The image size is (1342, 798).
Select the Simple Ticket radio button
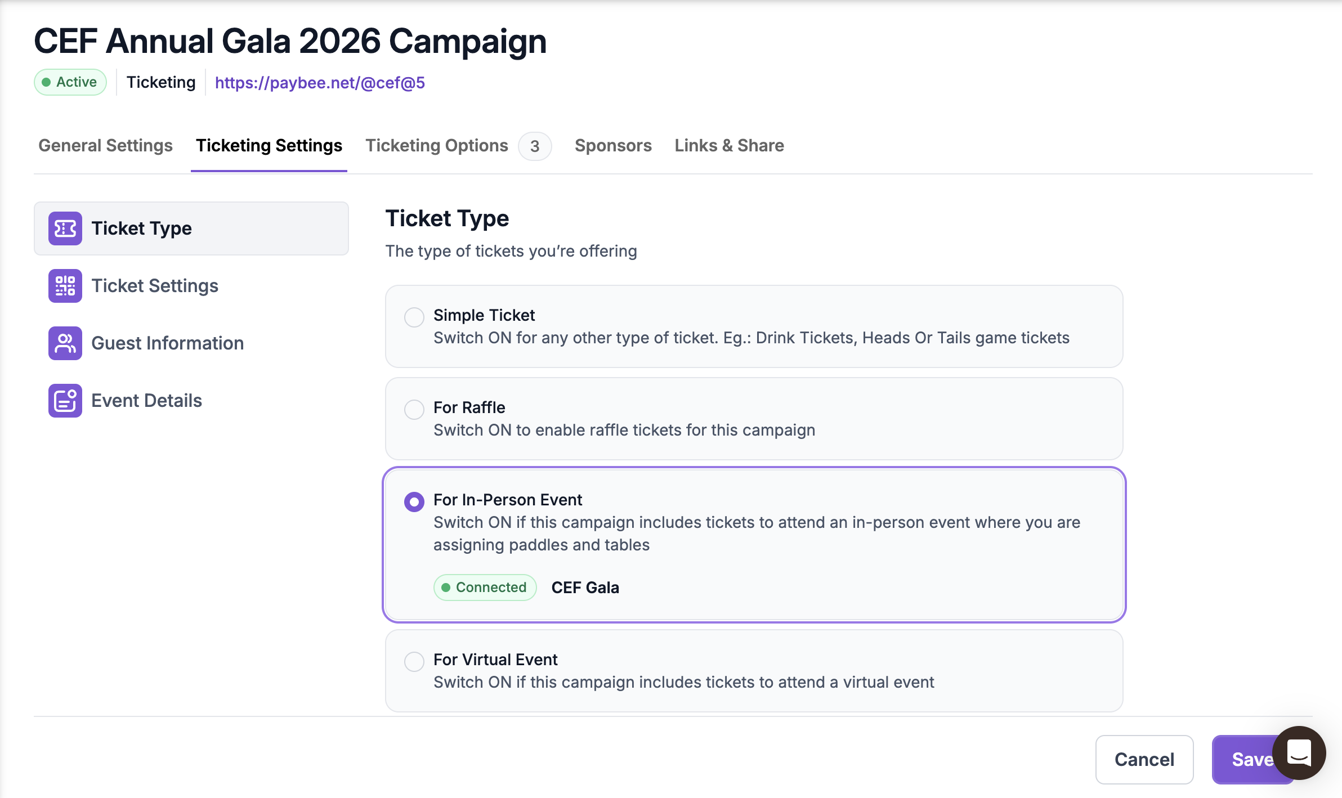click(x=414, y=317)
